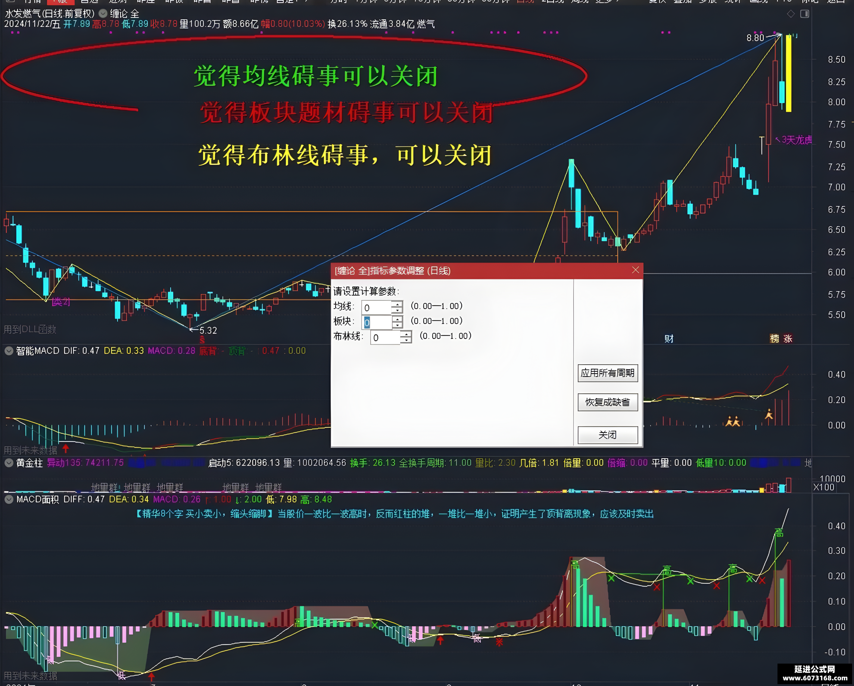Collapse the 智能MACD indicator panel
Screen dimensions: 854x686
pos(9,351)
